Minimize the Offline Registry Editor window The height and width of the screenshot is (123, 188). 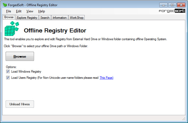(x=163, y=5)
